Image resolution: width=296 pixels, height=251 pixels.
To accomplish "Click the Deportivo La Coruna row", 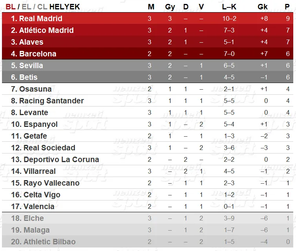I will [147, 159].
